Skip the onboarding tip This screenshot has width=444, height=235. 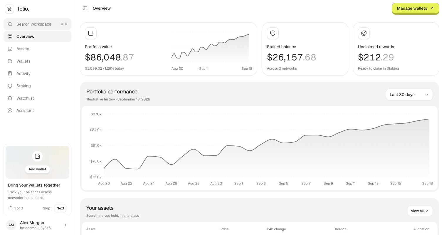(47, 208)
